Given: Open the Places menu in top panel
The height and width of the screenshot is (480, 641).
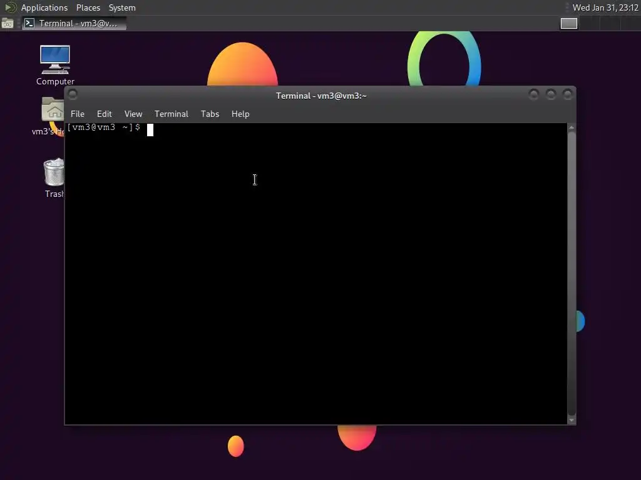Looking at the screenshot, I should pyautogui.click(x=88, y=7).
